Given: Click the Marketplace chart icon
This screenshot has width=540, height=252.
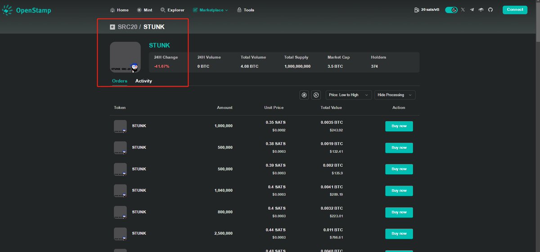Looking at the screenshot, I should (x=195, y=10).
